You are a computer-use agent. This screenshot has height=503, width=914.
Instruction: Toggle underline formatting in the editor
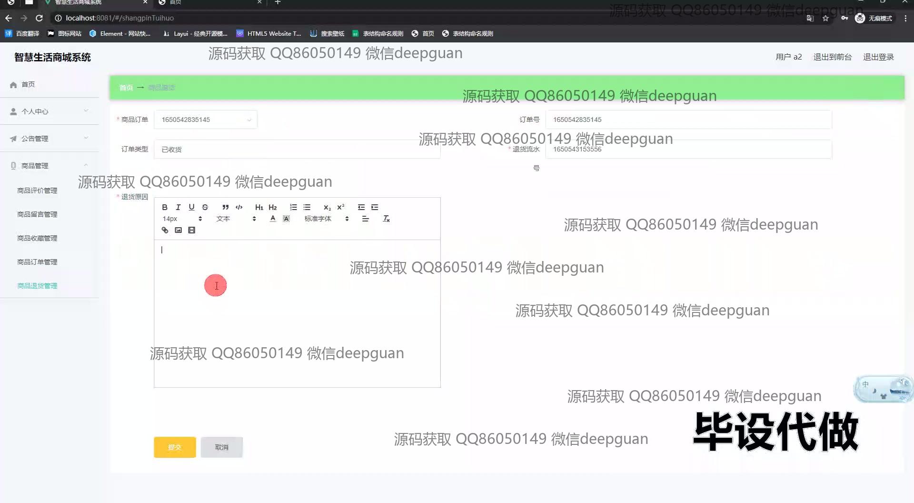click(x=191, y=207)
